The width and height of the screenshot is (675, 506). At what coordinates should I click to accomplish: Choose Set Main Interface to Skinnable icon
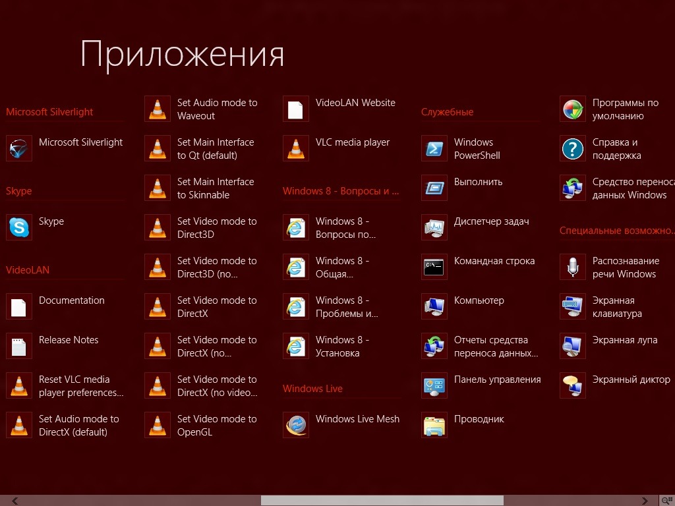pos(158,188)
